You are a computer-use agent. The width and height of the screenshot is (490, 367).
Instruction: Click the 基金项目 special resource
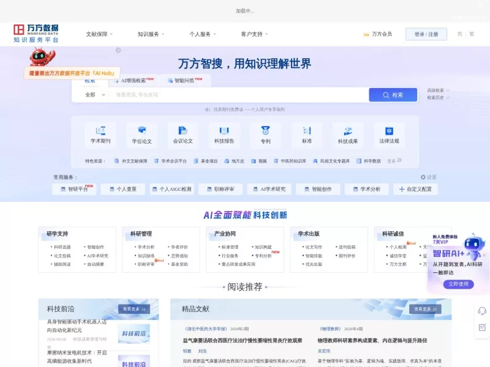205,161
